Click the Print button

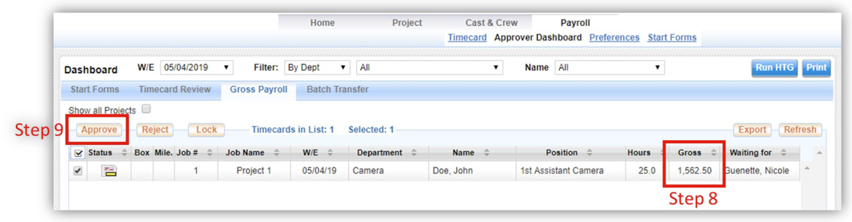816,68
